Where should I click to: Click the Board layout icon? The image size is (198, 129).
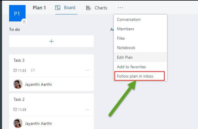[x=58, y=8]
